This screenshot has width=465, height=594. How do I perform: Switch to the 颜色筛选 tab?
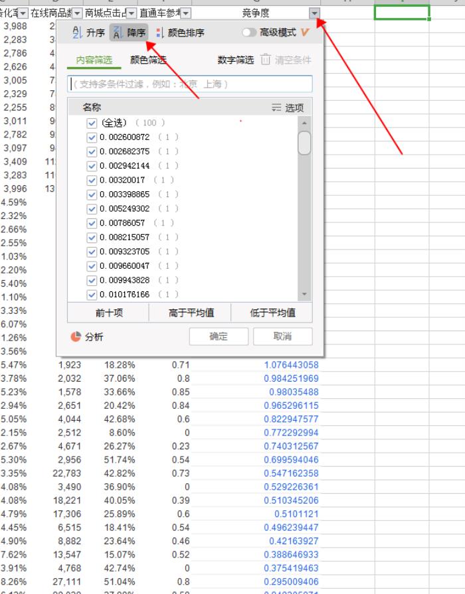coord(148,60)
